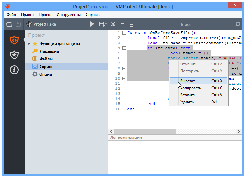Choose Копировать in context menu
This screenshot has height=178, width=246.
198,88
